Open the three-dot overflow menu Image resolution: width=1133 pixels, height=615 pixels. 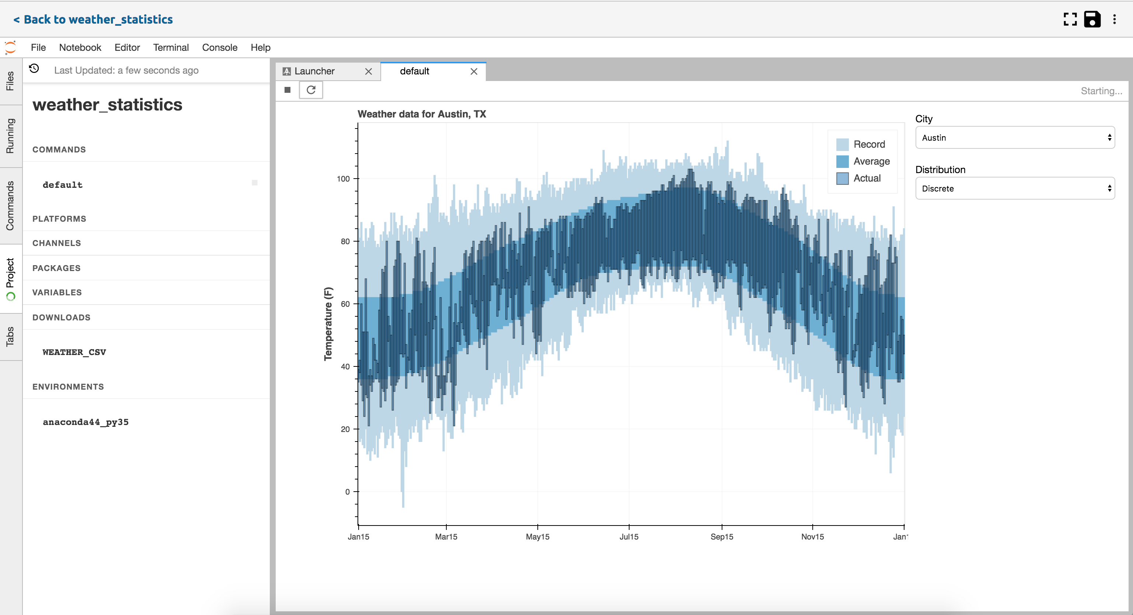click(1114, 20)
